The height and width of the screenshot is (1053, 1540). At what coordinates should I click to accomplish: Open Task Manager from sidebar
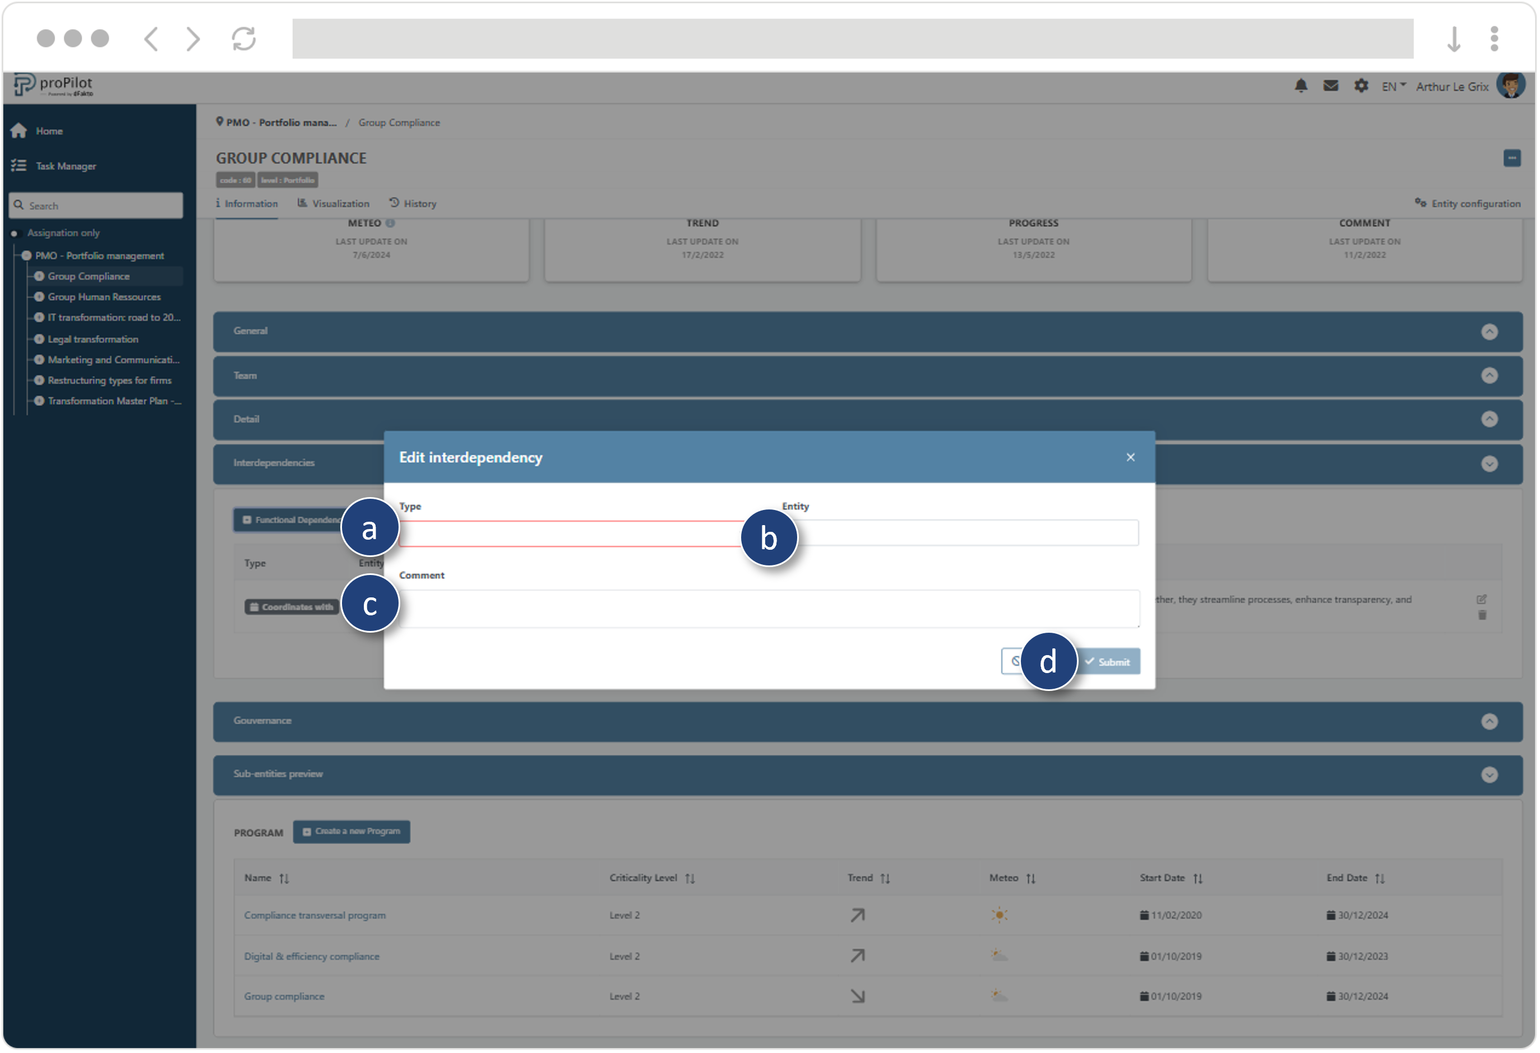point(65,166)
